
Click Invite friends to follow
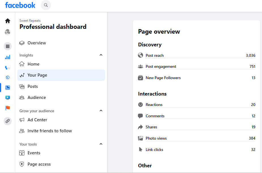50,131
